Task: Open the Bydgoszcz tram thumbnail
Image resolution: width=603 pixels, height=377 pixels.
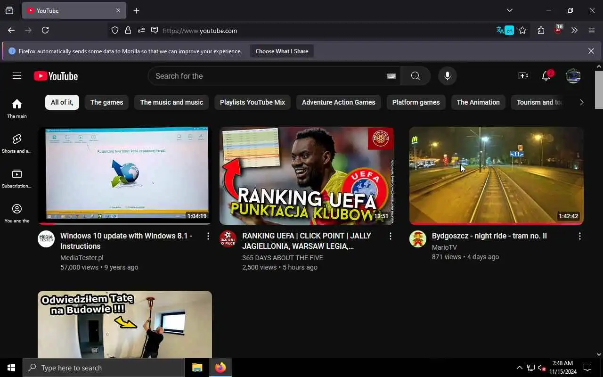Action: (x=496, y=176)
